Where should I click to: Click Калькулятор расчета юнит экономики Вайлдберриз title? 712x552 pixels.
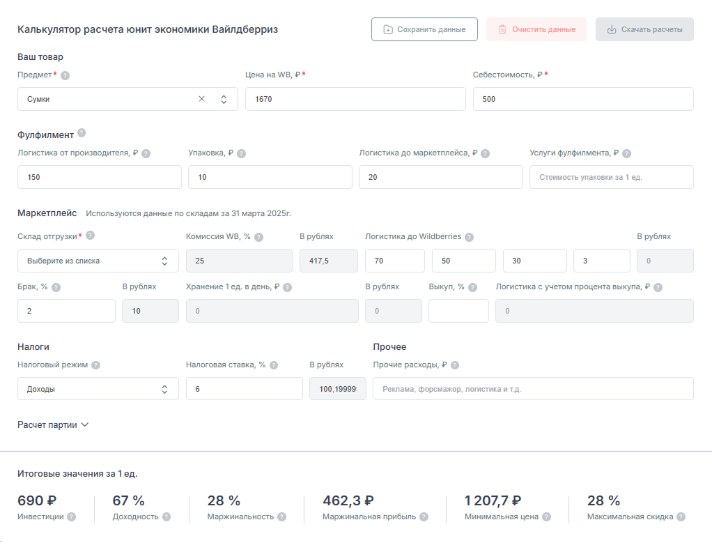point(148,29)
